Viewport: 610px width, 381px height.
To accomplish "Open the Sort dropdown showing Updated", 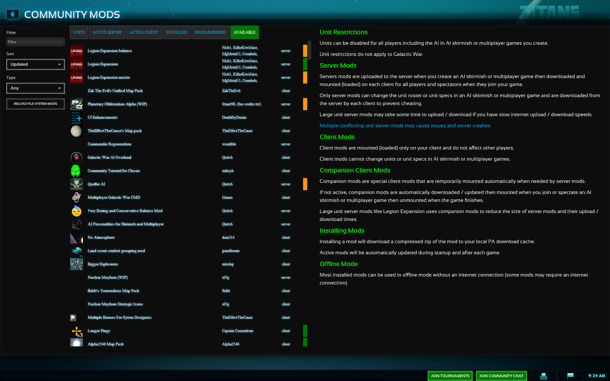I will tap(36, 64).
